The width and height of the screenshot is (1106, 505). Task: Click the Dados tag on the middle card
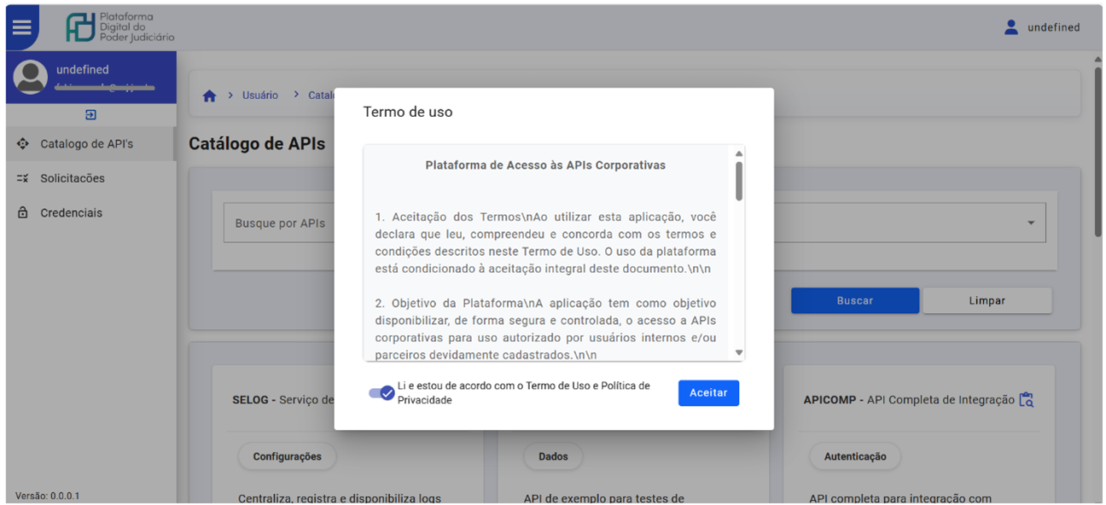(553, 456)
